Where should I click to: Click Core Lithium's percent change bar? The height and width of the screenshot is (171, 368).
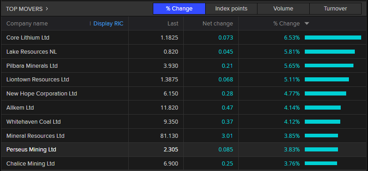(333, 38)
